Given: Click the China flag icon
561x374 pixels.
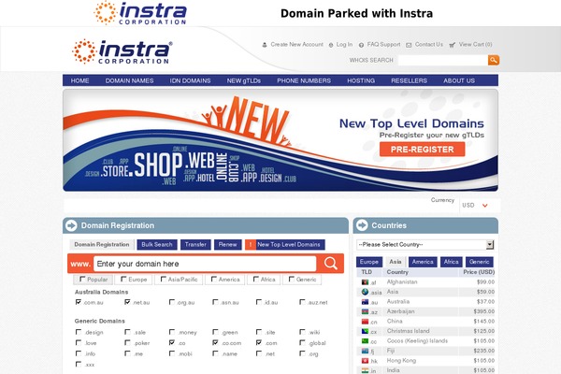Looking at the screenshot, I should click(x=365, y=322).
